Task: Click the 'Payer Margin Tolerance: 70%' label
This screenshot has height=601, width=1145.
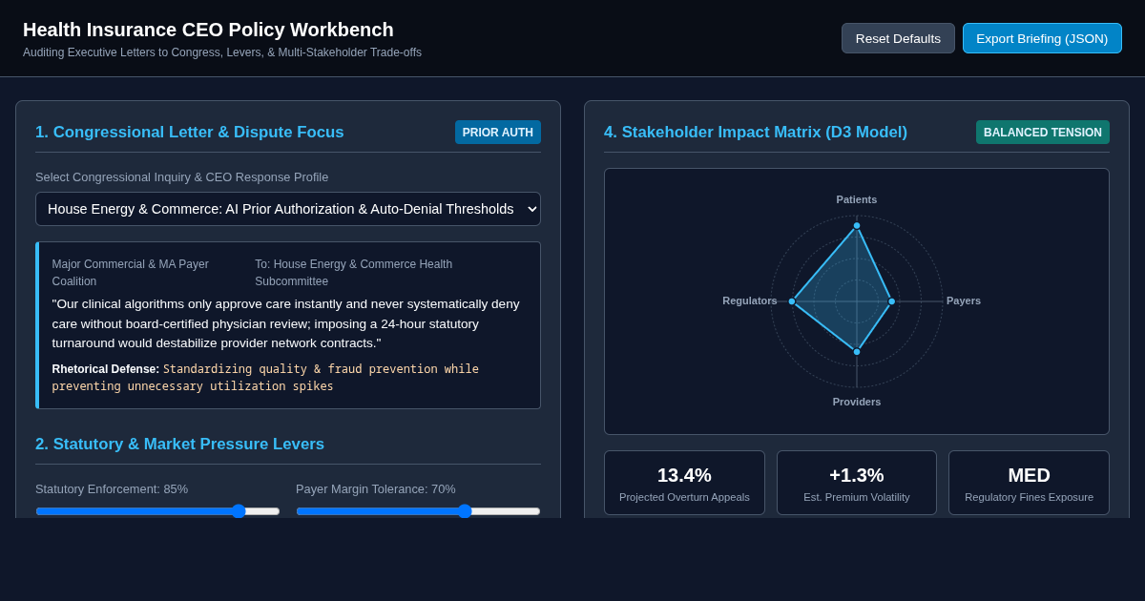Action: (x=376, y=488)
